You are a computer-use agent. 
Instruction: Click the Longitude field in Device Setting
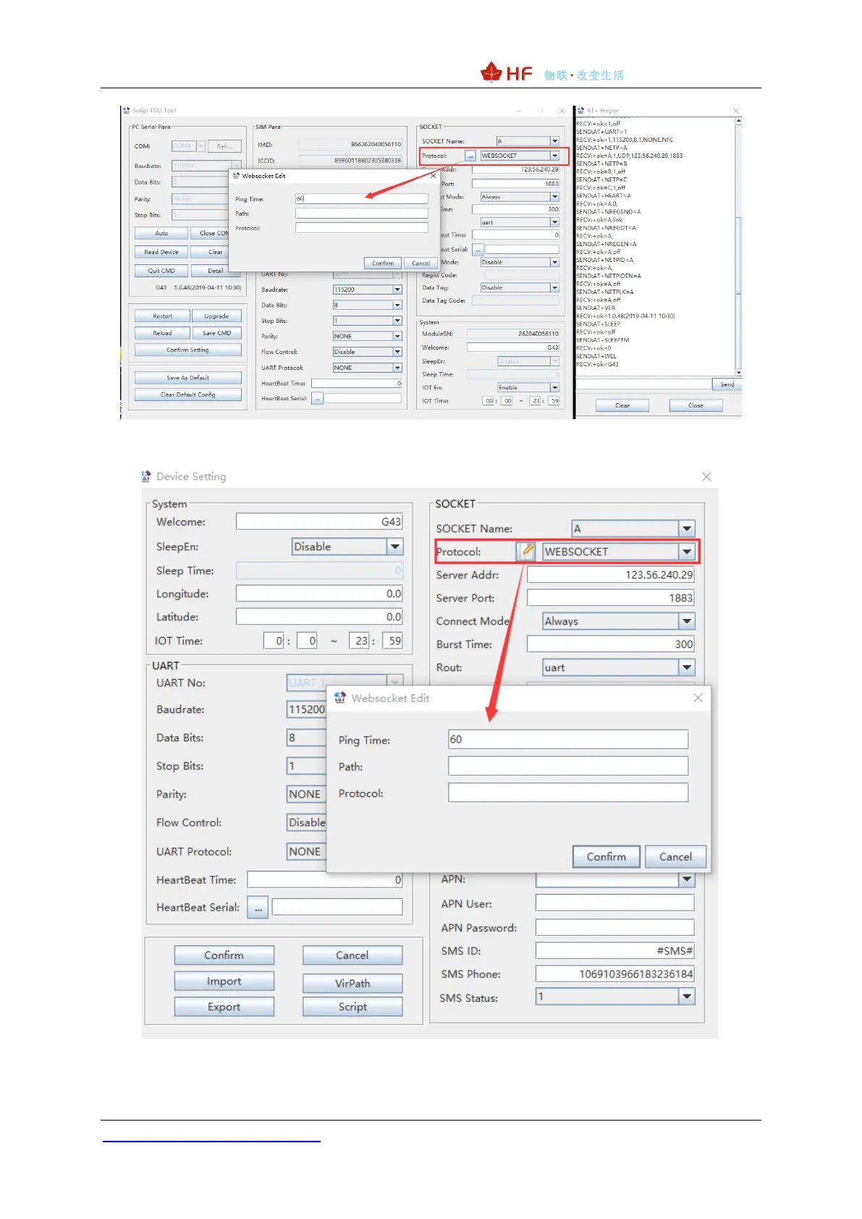point(319,594)
